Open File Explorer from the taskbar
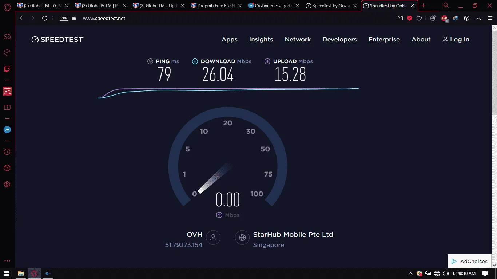The image size is (497, 279). pos(21,274)
